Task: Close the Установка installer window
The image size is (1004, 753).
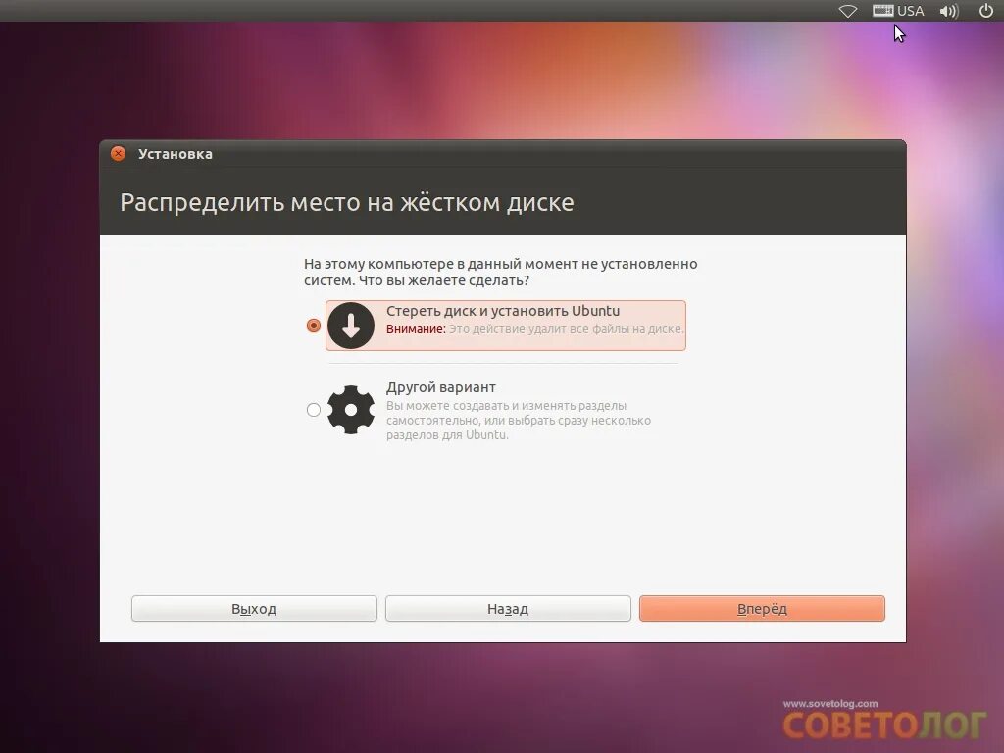Action: coord(118,154)
